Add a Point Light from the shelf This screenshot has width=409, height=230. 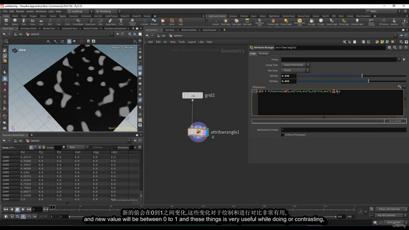point(225,22)
